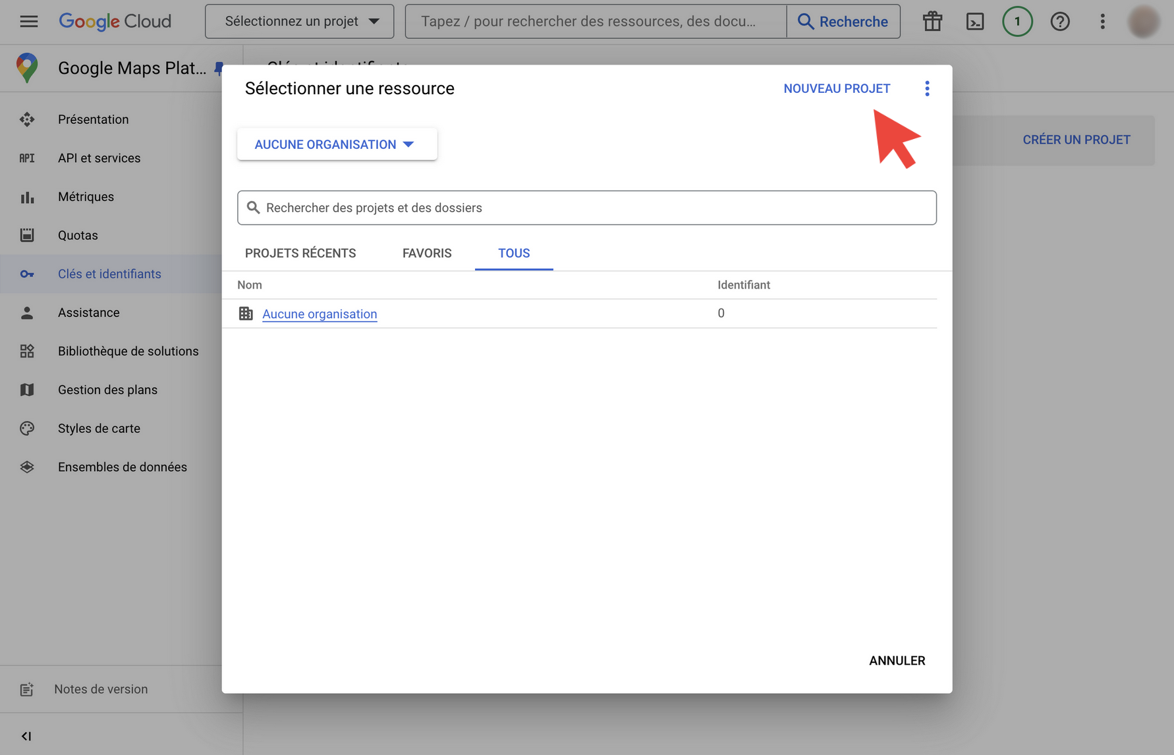1174x755 pixels.
Task: Click NOUVEAU PROJET in the dialog
Action: [837, 88]
